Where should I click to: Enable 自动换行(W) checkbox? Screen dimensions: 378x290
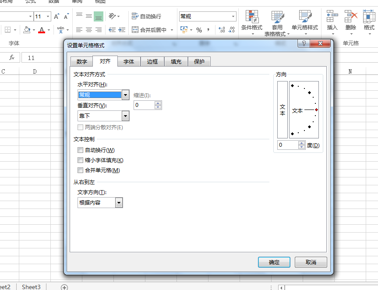80,150
